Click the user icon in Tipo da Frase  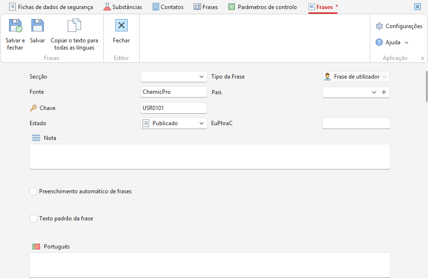click(327, 77)
